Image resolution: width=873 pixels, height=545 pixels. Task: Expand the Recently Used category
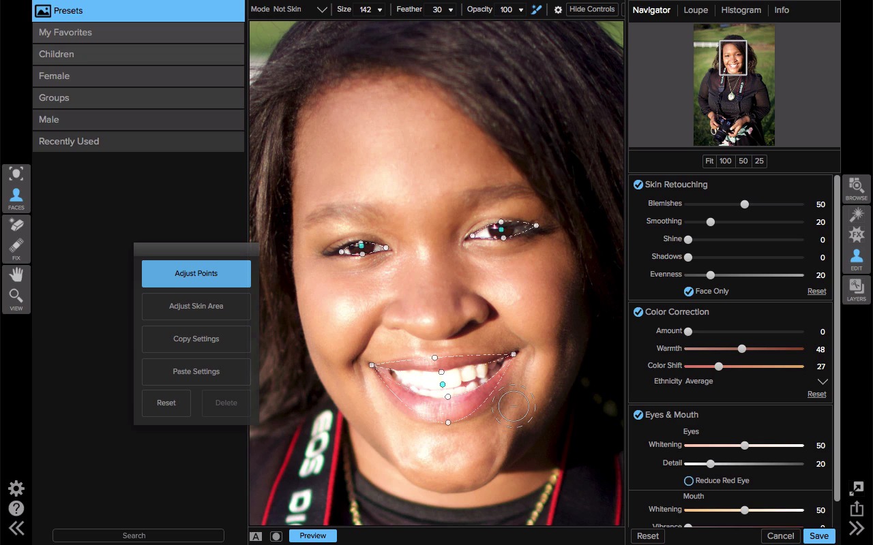pos(138,142)
